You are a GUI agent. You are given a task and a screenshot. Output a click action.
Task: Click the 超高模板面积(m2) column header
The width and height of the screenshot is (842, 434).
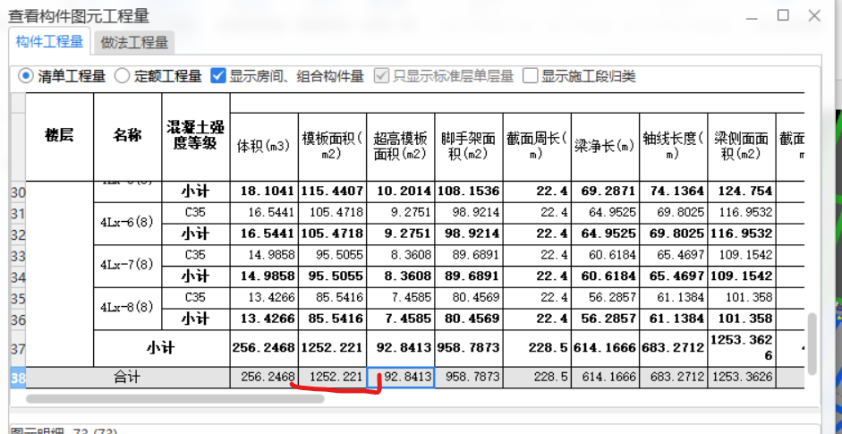(x=401, y=147)
